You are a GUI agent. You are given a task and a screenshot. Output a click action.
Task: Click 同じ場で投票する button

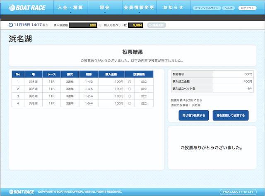coord(194,115)
